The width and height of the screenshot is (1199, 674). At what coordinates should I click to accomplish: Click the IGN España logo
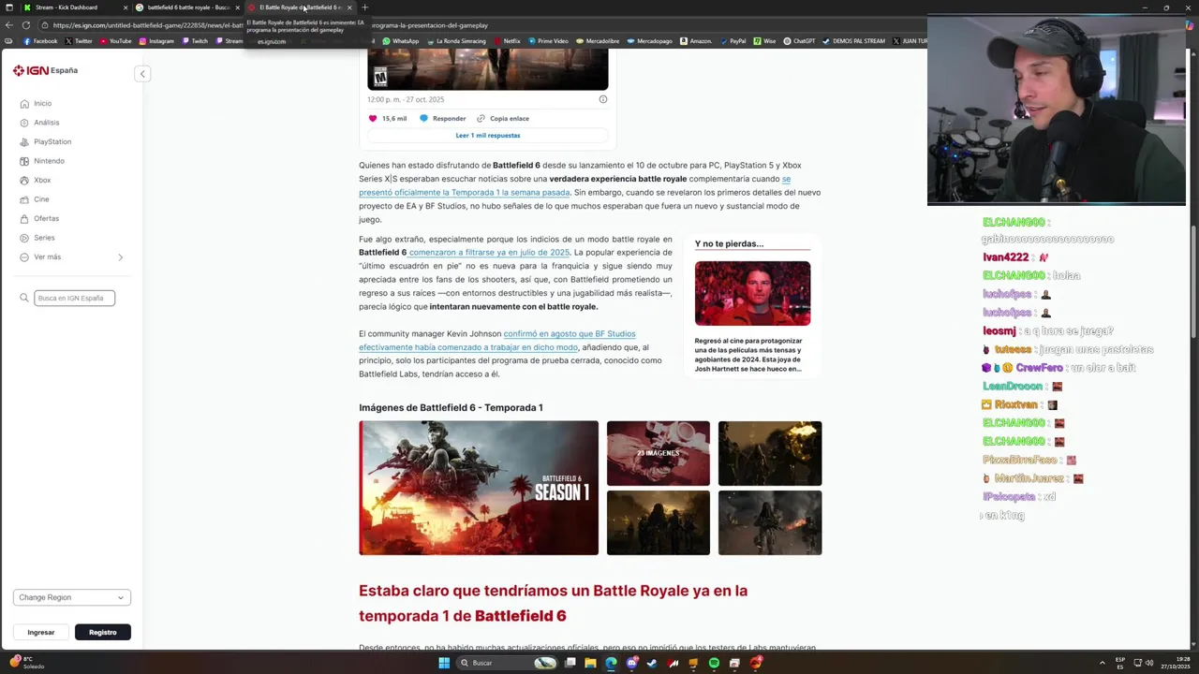[x=45, y=70]
